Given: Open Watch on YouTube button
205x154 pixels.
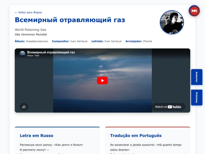Looking at the screenshot, I should coord(168,107).
